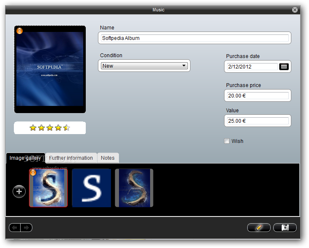Open the Condition dropdown showing New
This screenshot has height=248, width=309.
point(144,66)
